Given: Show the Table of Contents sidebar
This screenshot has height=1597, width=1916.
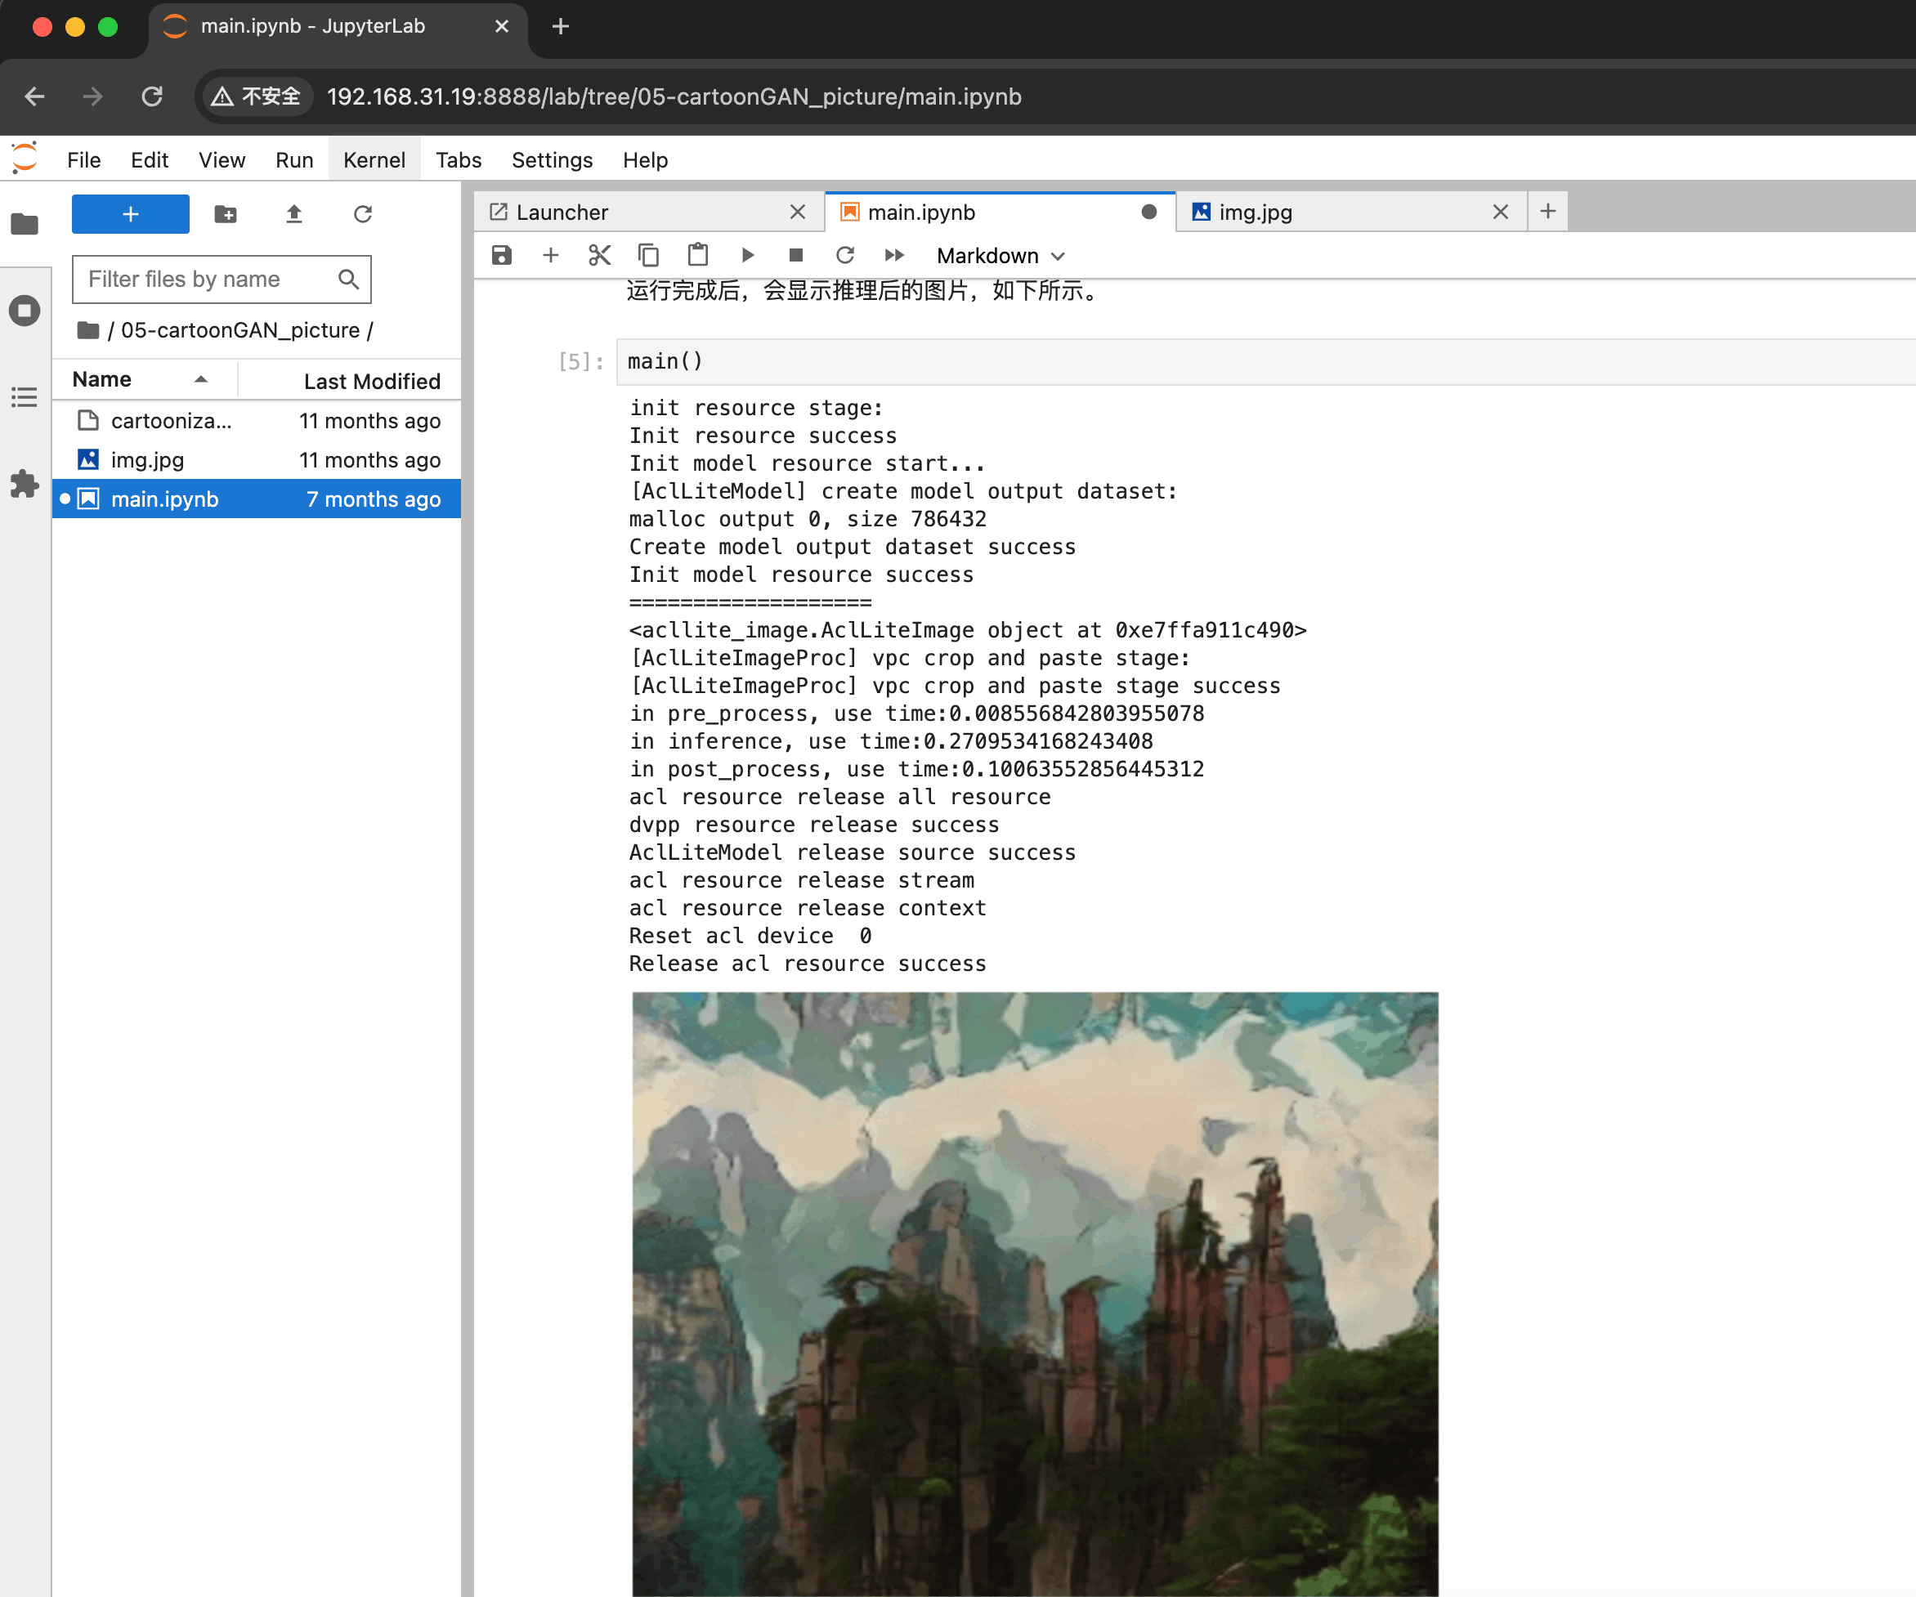Looking at the screenshot, I should pyautogui.click(x=25, y=398).
